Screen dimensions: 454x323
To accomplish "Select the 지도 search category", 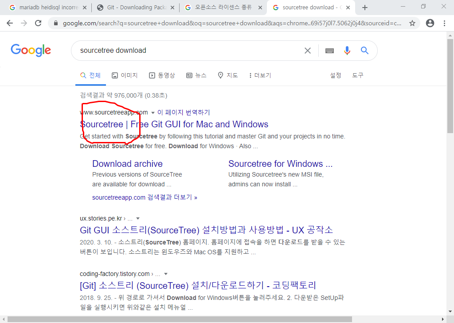I will coord(228,75).
